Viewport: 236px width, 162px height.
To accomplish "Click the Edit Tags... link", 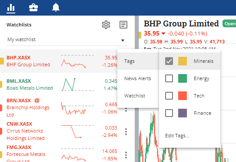I will pyautogui.click(x=177, y=136).
